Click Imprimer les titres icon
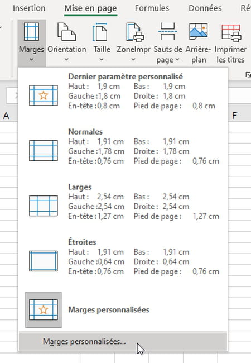This screenshot has width=251, height=363. (231, 33)
